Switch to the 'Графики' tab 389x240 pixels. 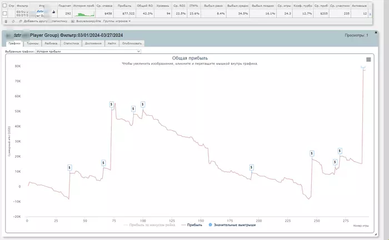tap(14, 43)
